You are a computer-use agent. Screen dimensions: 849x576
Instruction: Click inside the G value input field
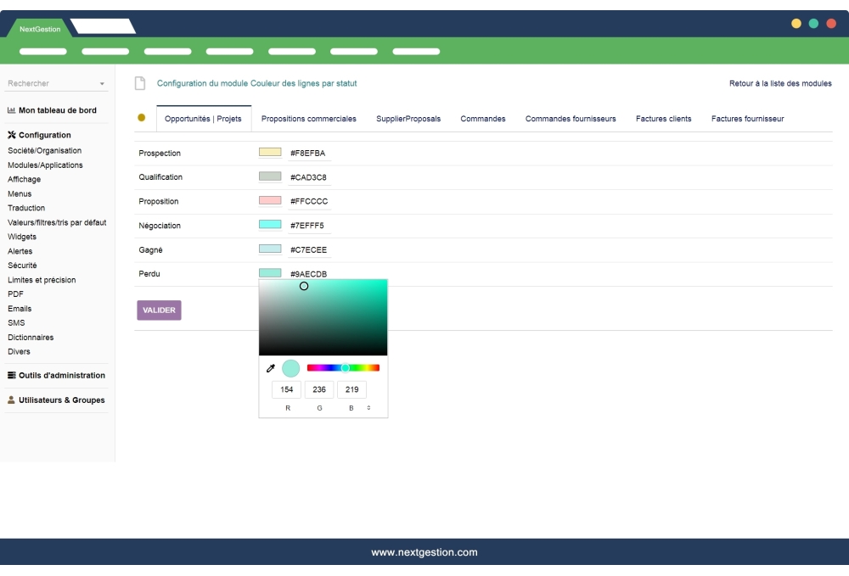[x=319, y=389]
